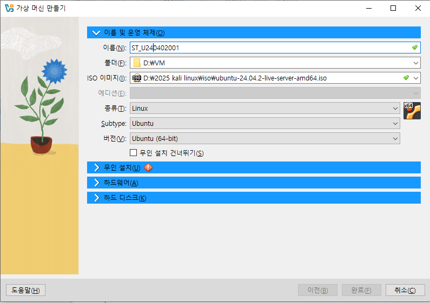Minimize the 가상 머신 만들기 window
This screenshot has height=303, width=430.
pyautogui.click(x=369, y=8)
